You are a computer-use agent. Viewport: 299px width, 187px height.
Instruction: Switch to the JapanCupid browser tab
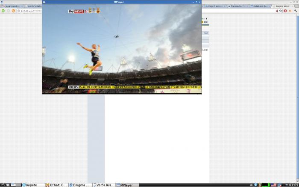[x=12, y=6]
